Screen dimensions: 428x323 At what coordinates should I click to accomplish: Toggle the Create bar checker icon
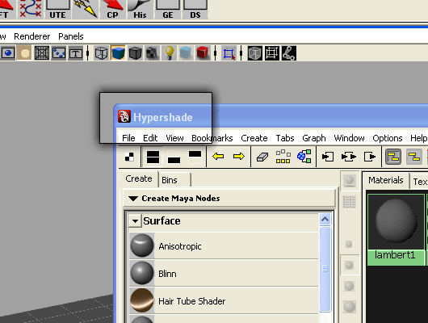129,157
